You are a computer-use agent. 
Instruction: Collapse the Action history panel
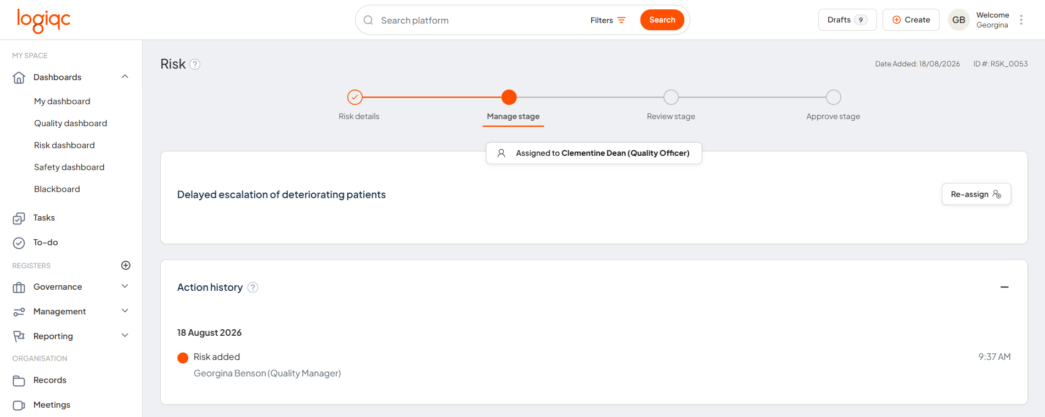click(x=1004, y=288)
